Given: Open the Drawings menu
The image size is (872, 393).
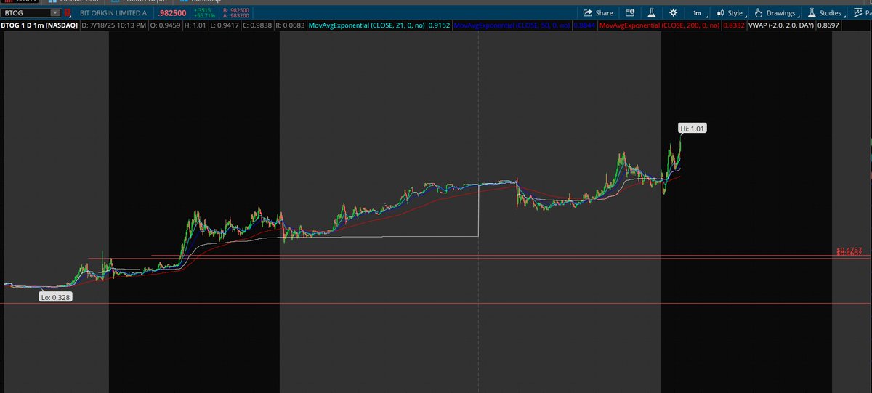Looking at the screenshot, I should coord(777,13).
